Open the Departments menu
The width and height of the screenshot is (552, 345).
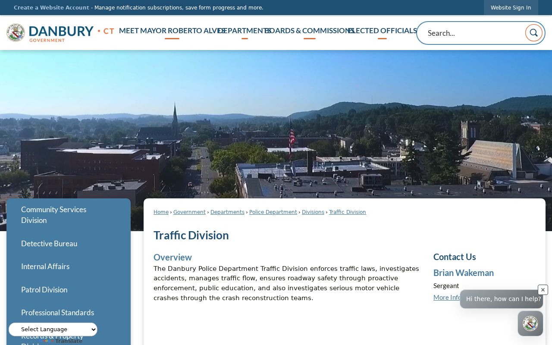tap(245, 31)
